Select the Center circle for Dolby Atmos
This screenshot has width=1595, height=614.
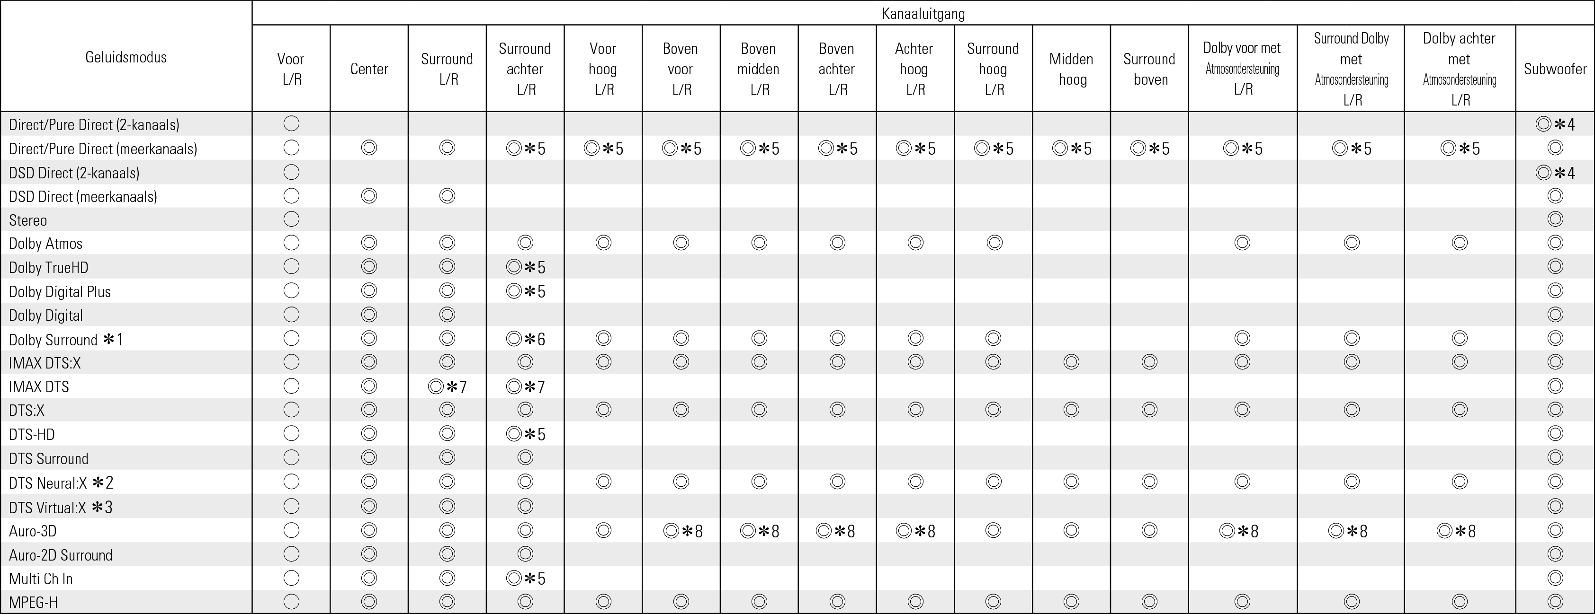[x=369, y=243]
